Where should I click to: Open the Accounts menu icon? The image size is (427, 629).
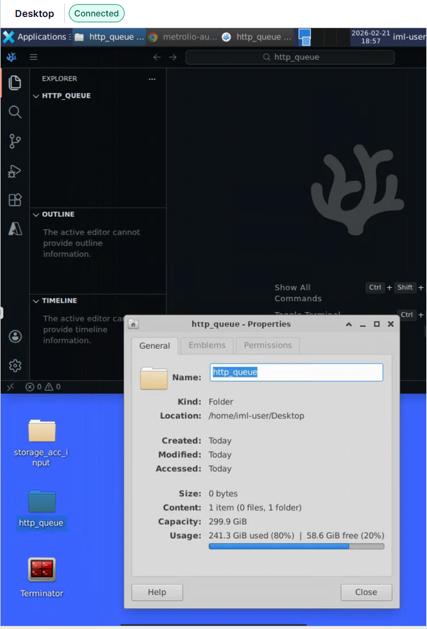pyautogui.click(x=15, y=337)
